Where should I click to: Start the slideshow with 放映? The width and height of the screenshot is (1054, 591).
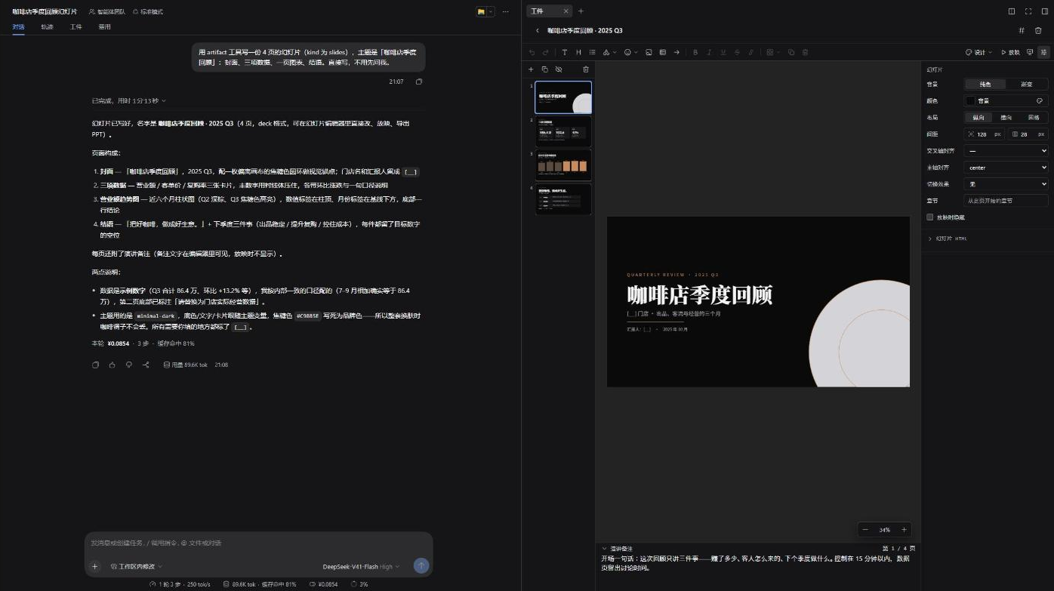[x=1010, y=52]
